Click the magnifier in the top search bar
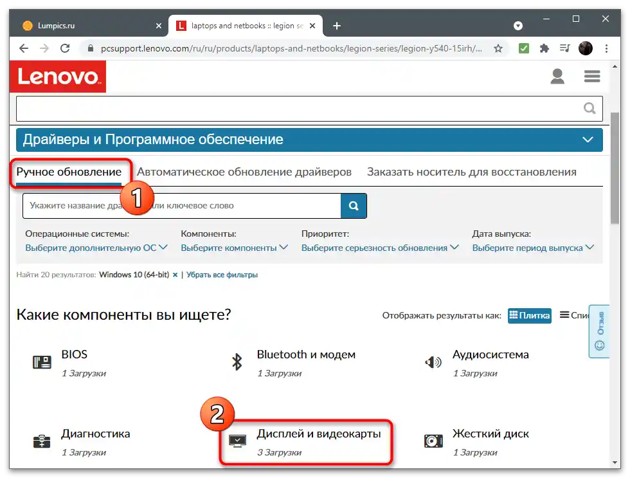 (x=589, y=108)
